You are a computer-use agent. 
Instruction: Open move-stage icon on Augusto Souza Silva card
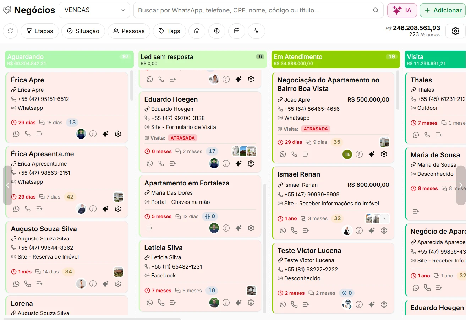click(x=39, y=284)
